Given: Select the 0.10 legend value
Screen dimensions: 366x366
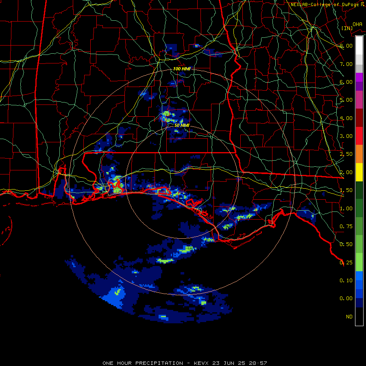Looking at the screenshot, I should click(x=346, y=281).
